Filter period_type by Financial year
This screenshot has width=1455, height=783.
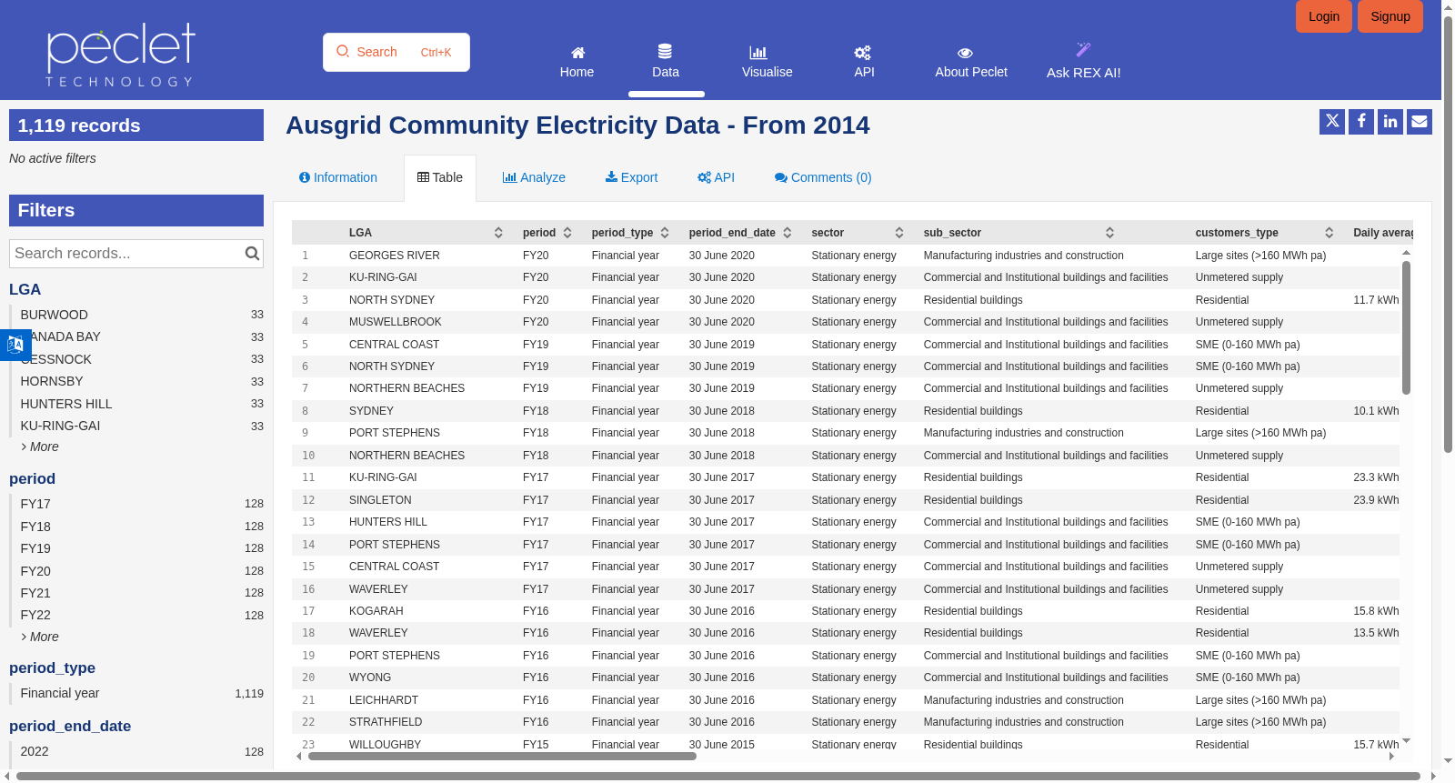pos(136,693)
